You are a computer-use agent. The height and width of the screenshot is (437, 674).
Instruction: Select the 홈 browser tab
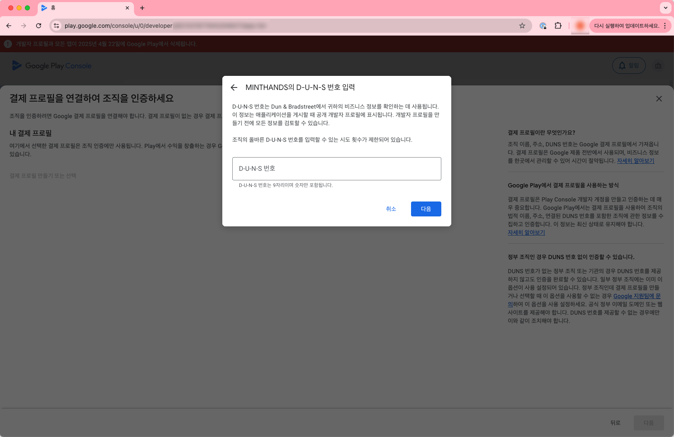(x=85, y=8)
